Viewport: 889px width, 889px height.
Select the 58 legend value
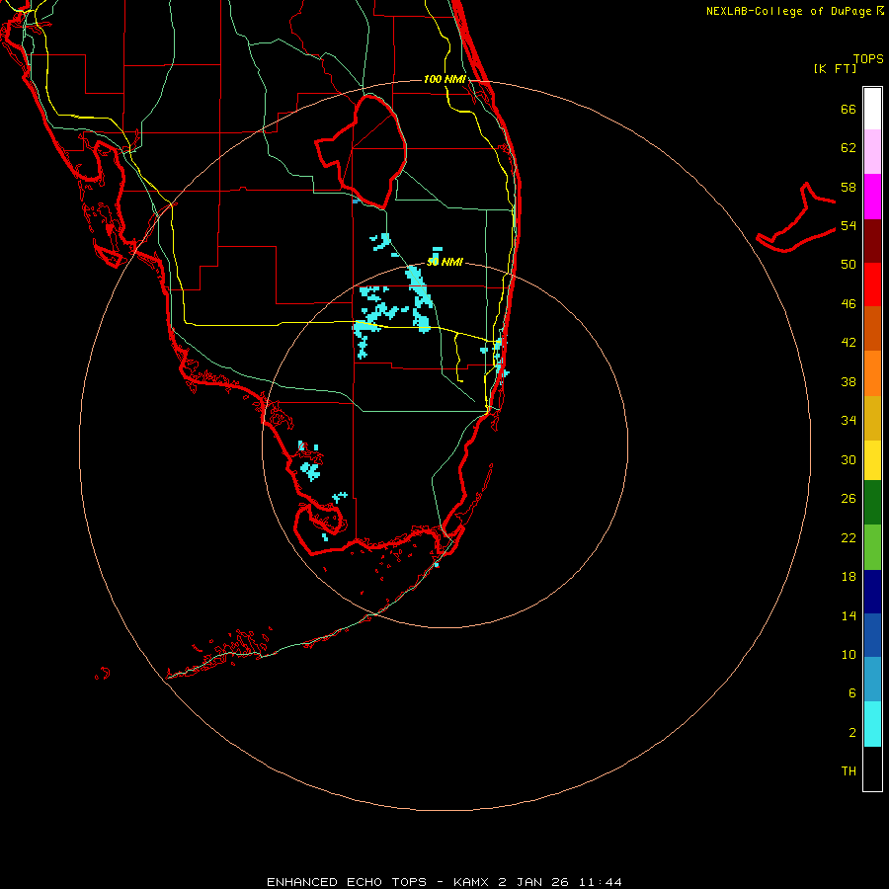[x=849, y=187]
